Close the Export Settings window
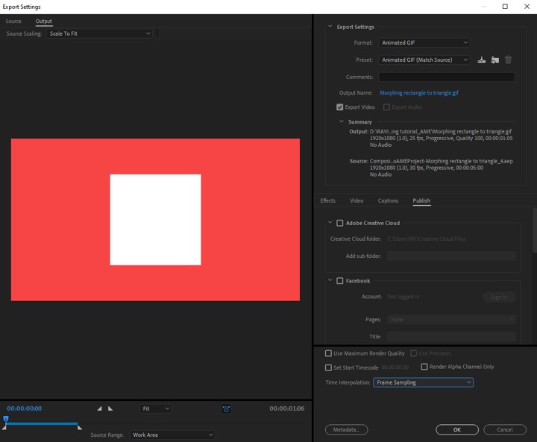537x442 pixels. click(527, 7)
